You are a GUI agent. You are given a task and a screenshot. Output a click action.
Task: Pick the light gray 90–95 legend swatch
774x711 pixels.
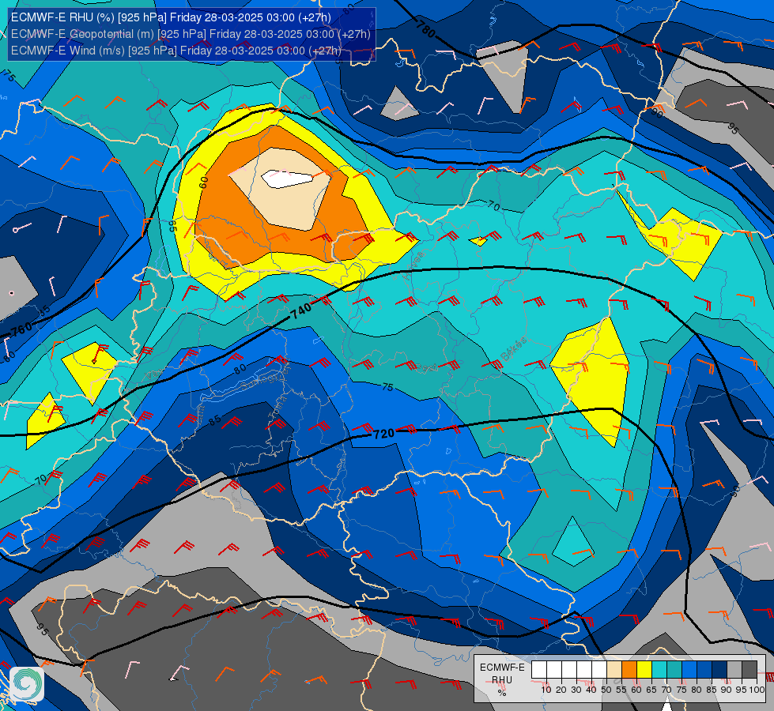click(x=734, y=670)
